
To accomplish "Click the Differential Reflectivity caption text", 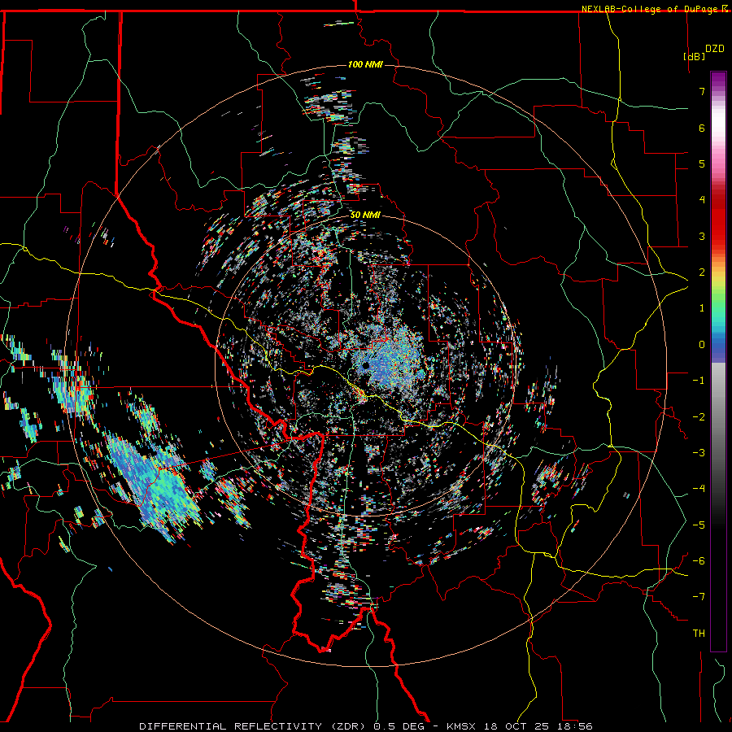I will coord(366,726).
